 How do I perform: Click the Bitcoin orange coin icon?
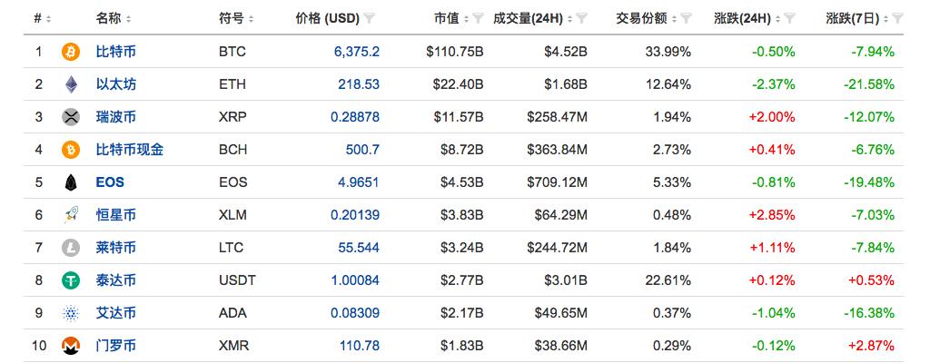pyautogui.click(x=70, y=52)
